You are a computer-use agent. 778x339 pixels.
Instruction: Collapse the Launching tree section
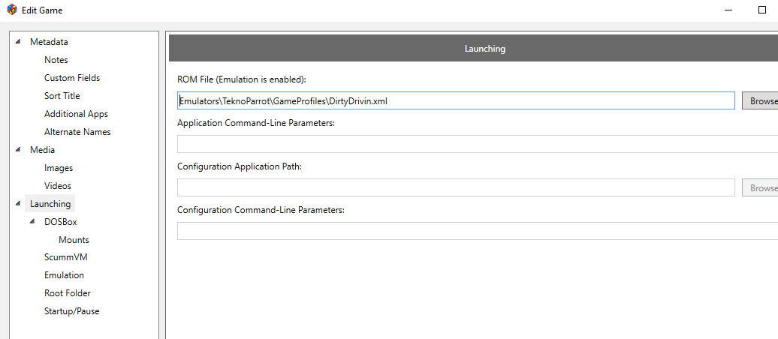tap(18, 203)
